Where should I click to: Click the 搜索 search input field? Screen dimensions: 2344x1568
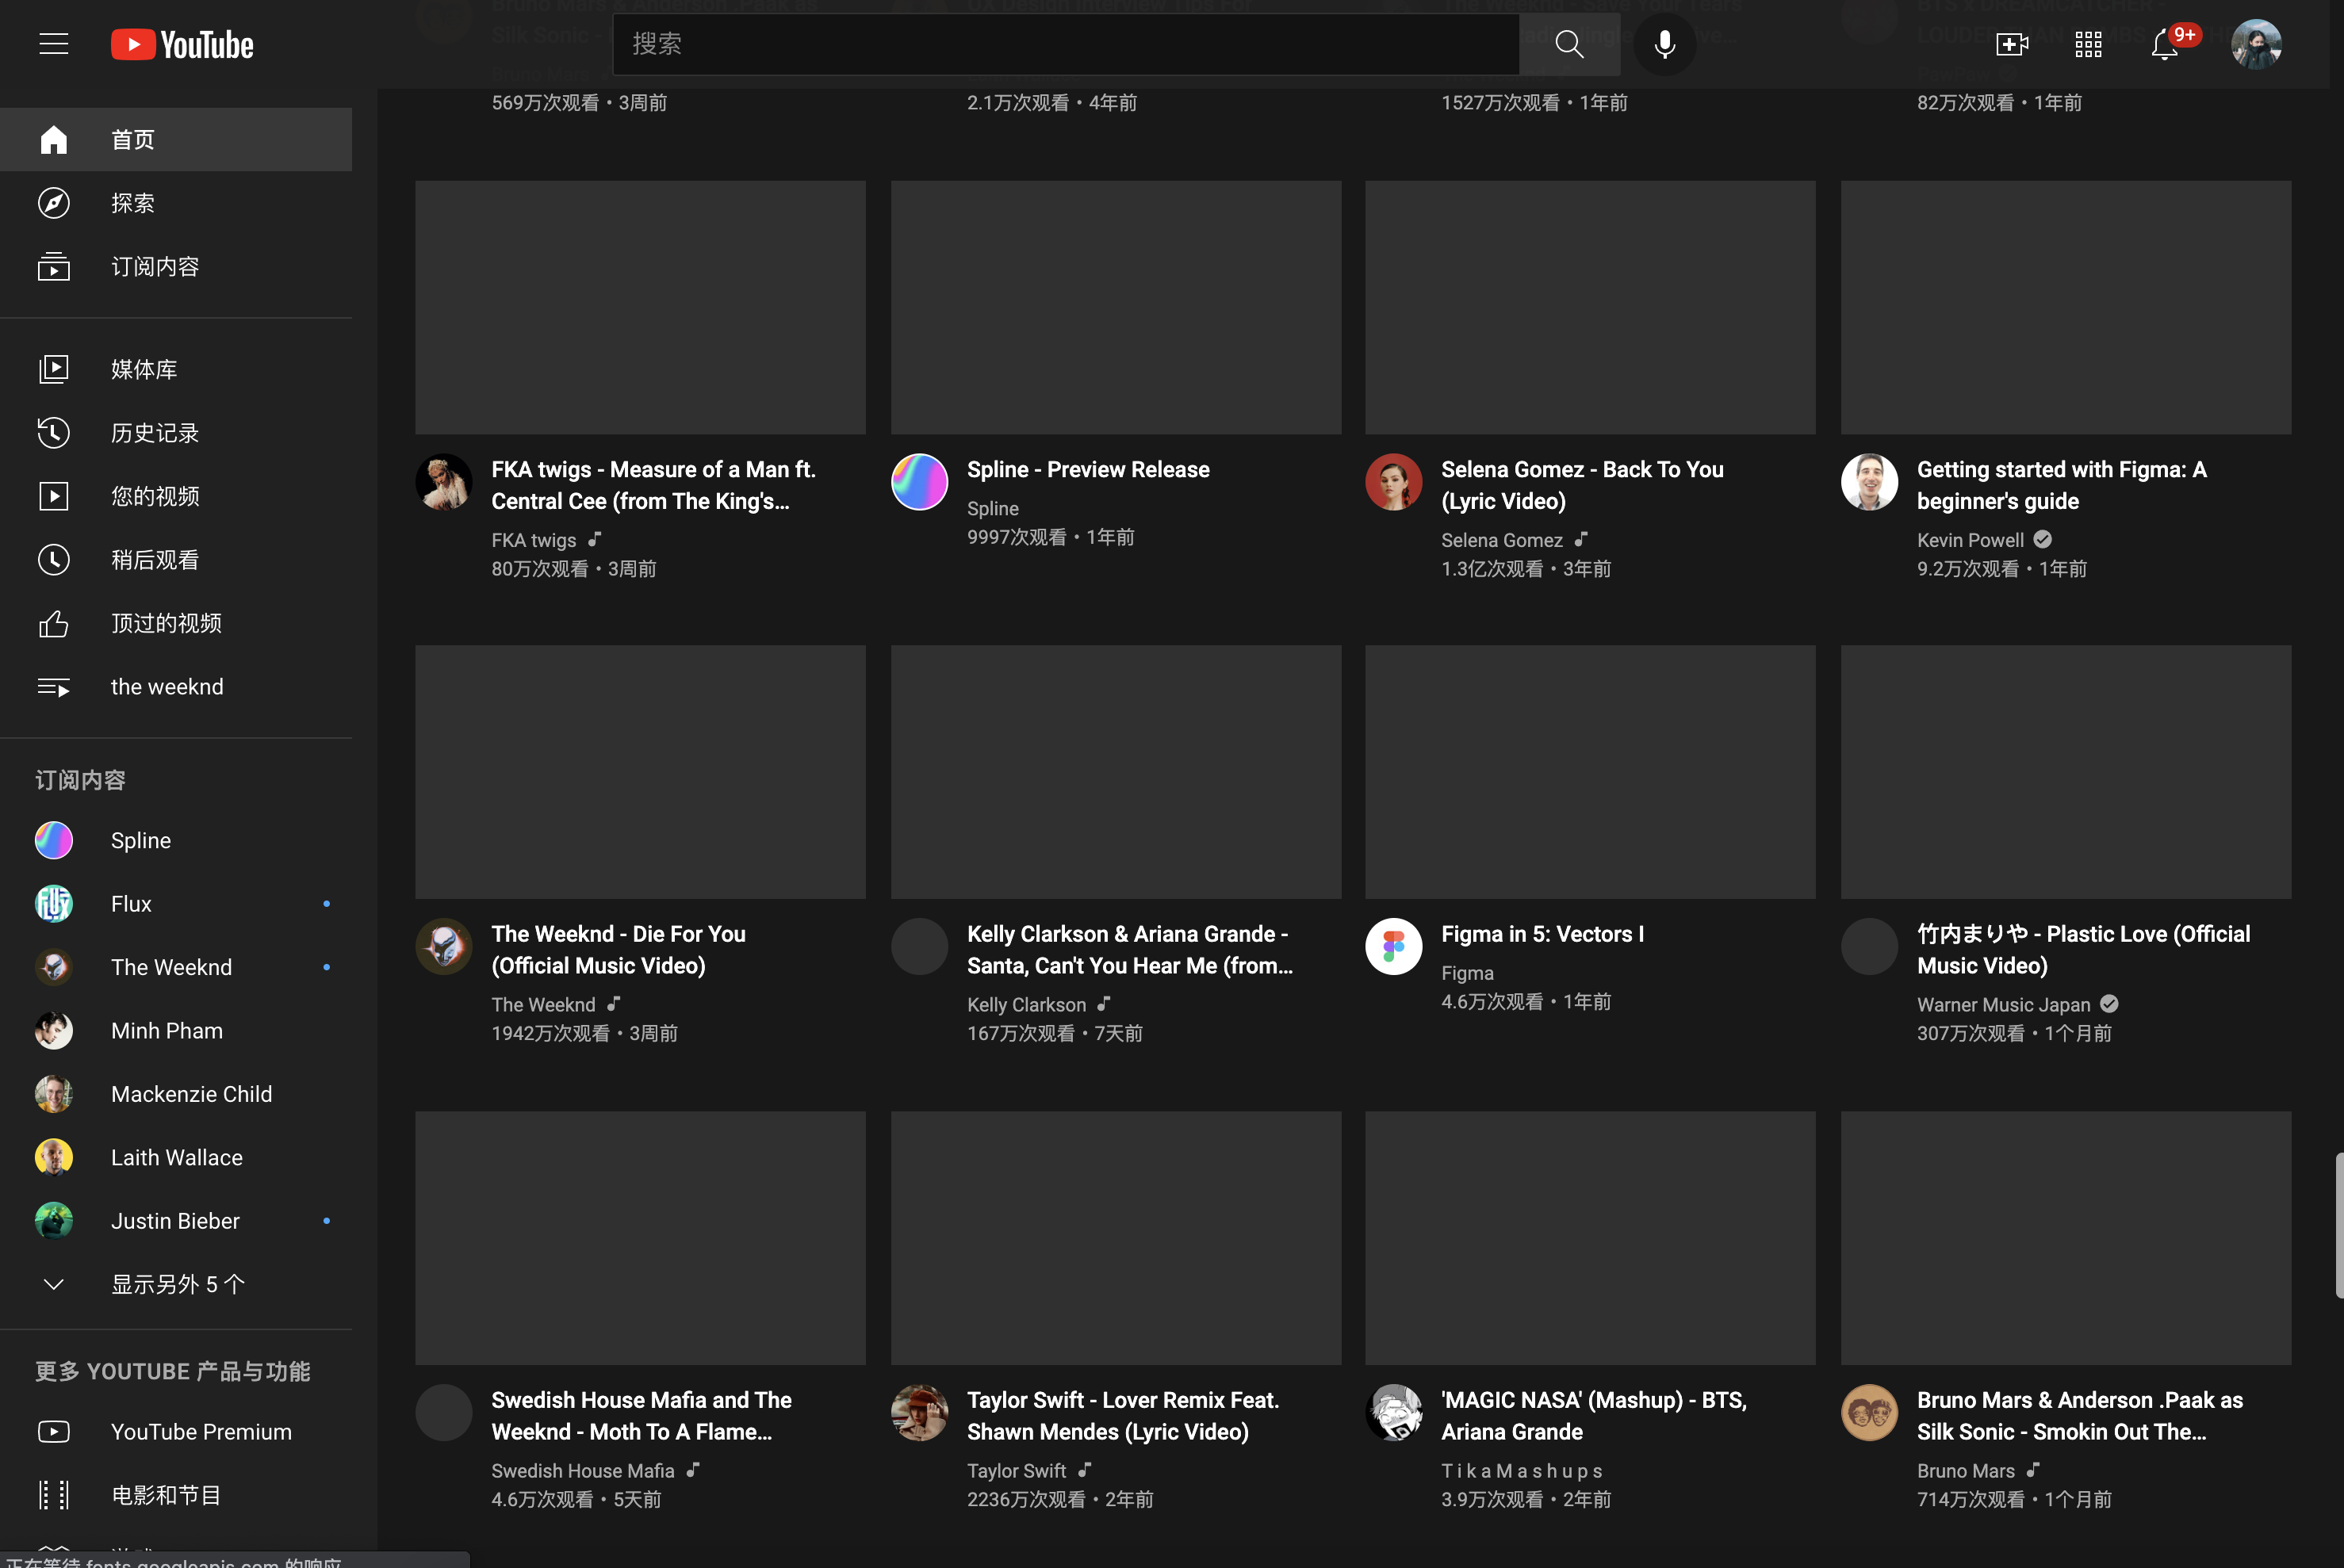[x=1065, y=44]
